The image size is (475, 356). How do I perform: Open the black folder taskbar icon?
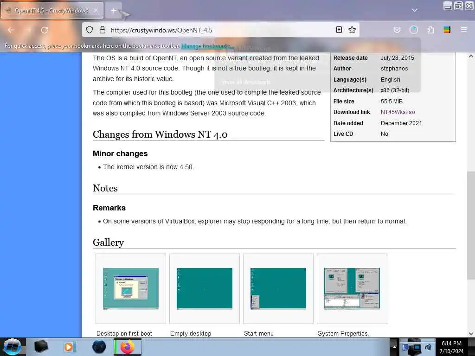[41, 347]
